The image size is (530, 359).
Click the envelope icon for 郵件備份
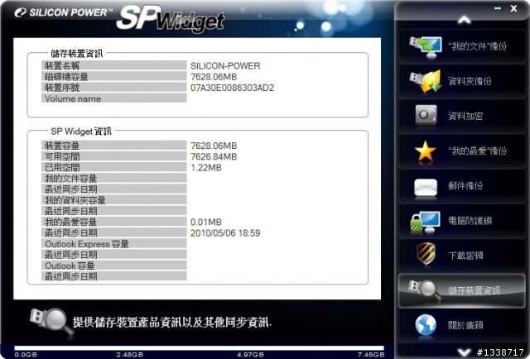[x=426, y=187]
